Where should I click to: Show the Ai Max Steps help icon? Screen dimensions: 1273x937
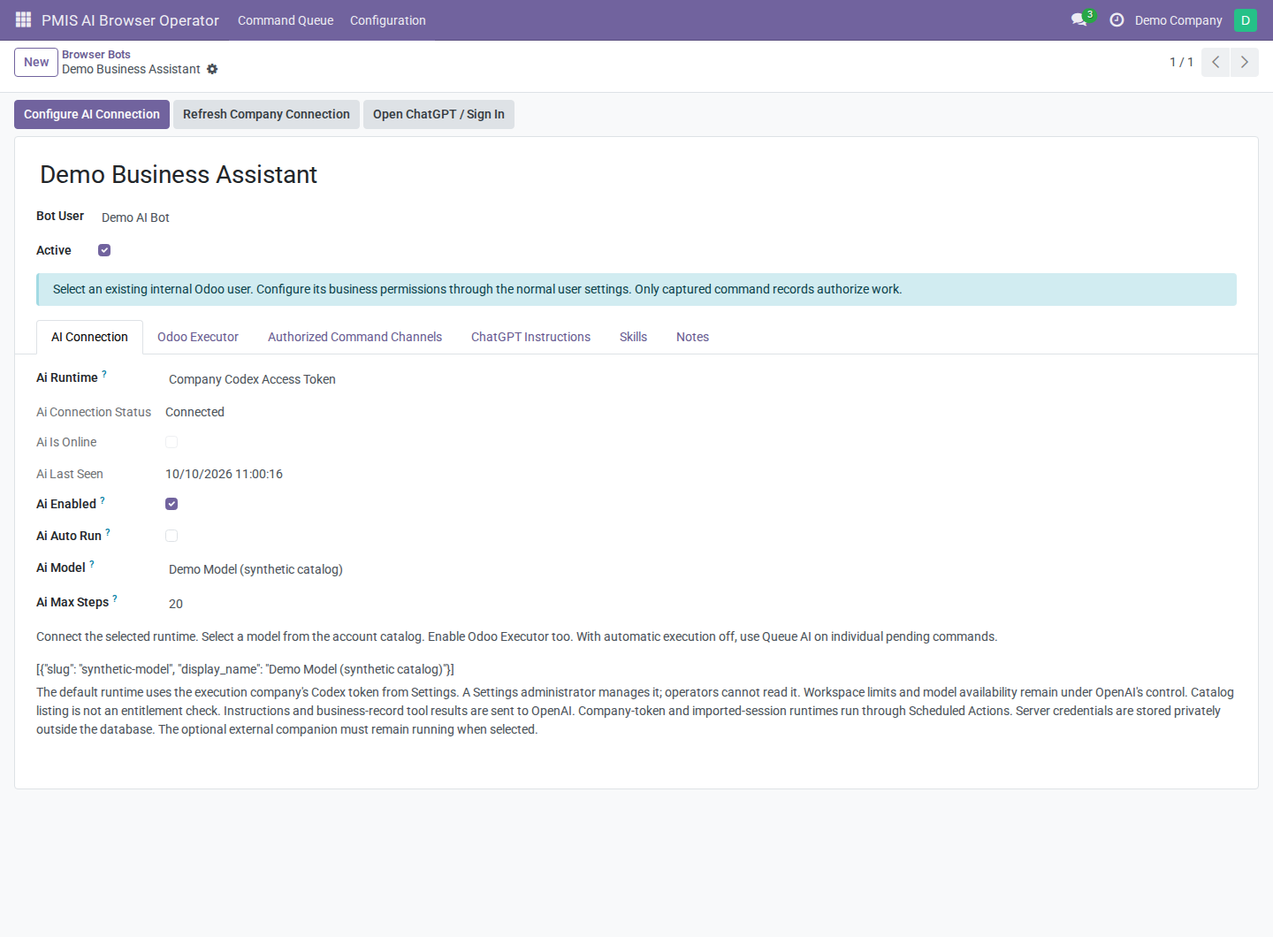(x=115, y=598)
